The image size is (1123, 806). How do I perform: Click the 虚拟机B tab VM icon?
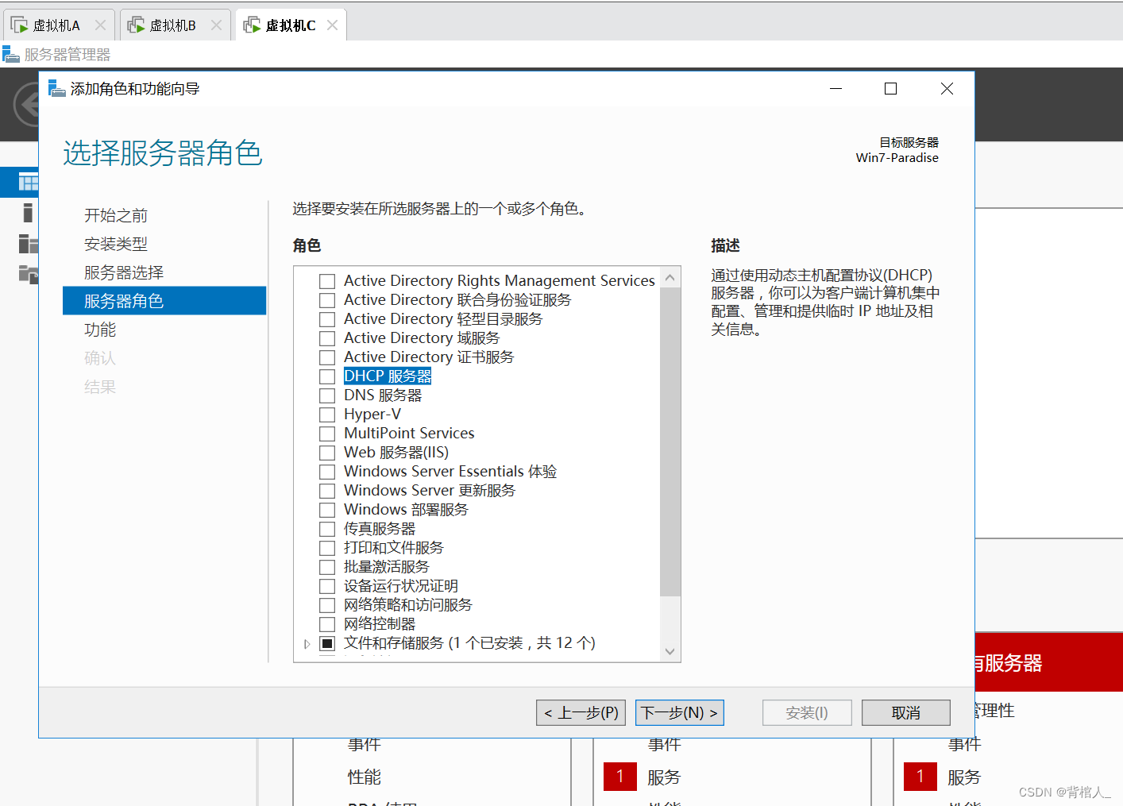click(137, 25)
